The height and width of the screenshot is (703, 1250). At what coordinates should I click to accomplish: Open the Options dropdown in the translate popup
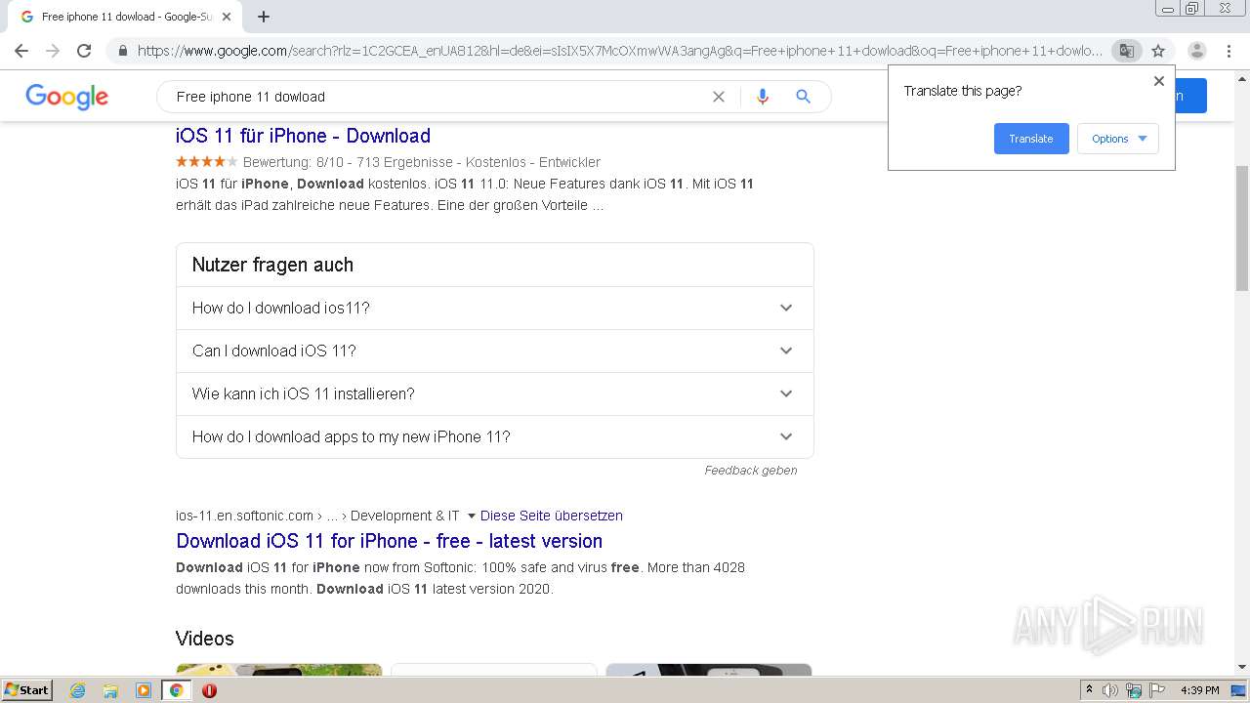[x=1118, y=139]
